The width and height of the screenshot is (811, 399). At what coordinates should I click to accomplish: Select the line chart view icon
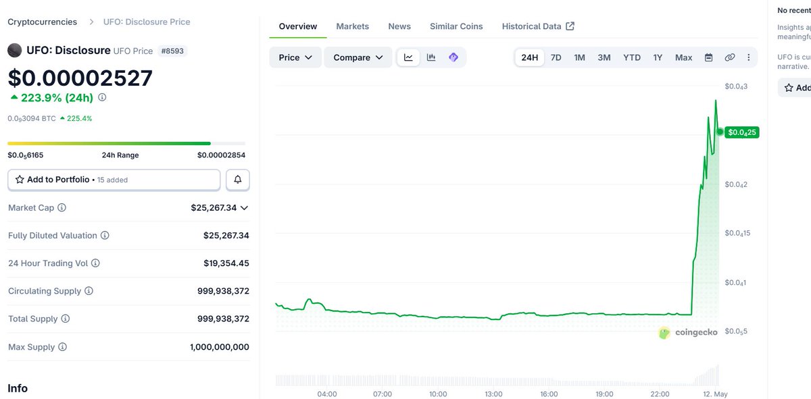point(408,57)
